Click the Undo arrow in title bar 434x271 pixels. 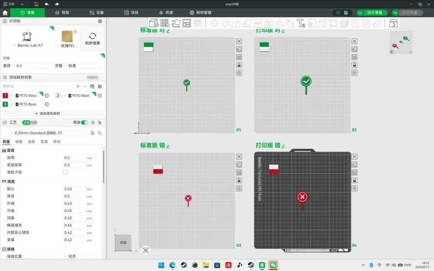click(46, 4)
